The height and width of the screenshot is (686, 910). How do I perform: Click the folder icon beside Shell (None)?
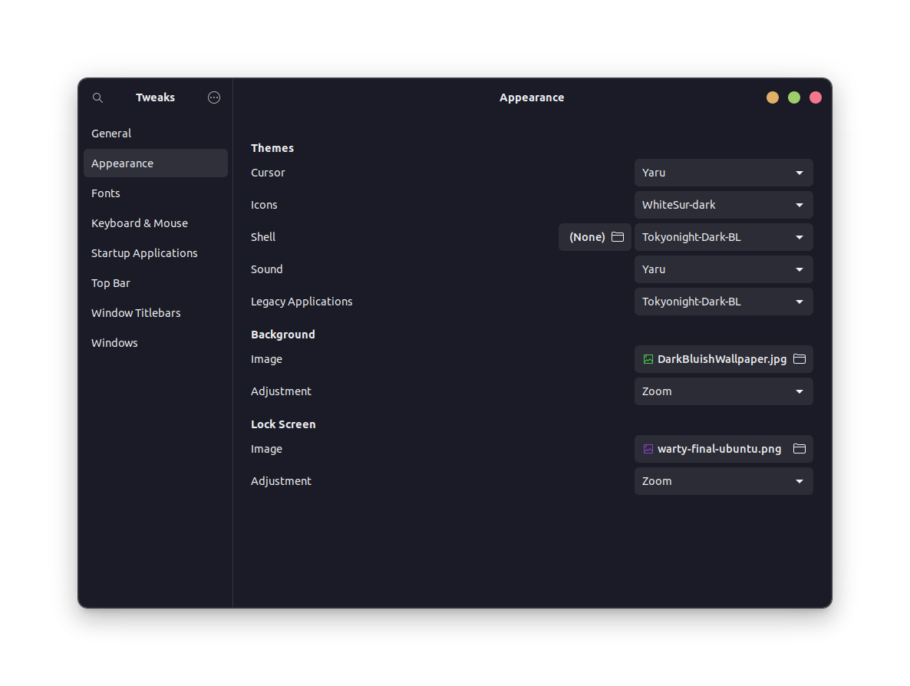pos(618,237)
